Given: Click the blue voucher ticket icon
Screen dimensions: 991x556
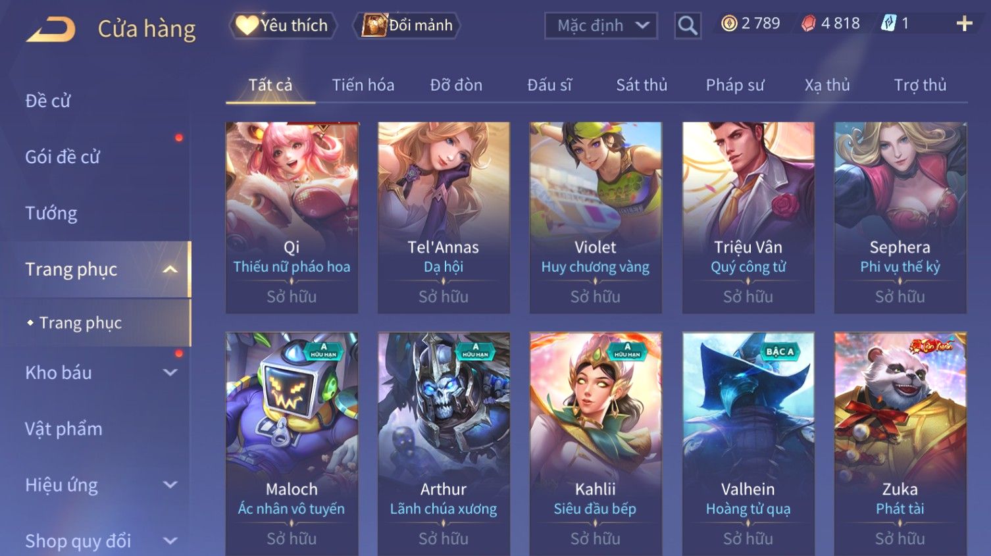Looking at the screenshot, I should point(888,24).
